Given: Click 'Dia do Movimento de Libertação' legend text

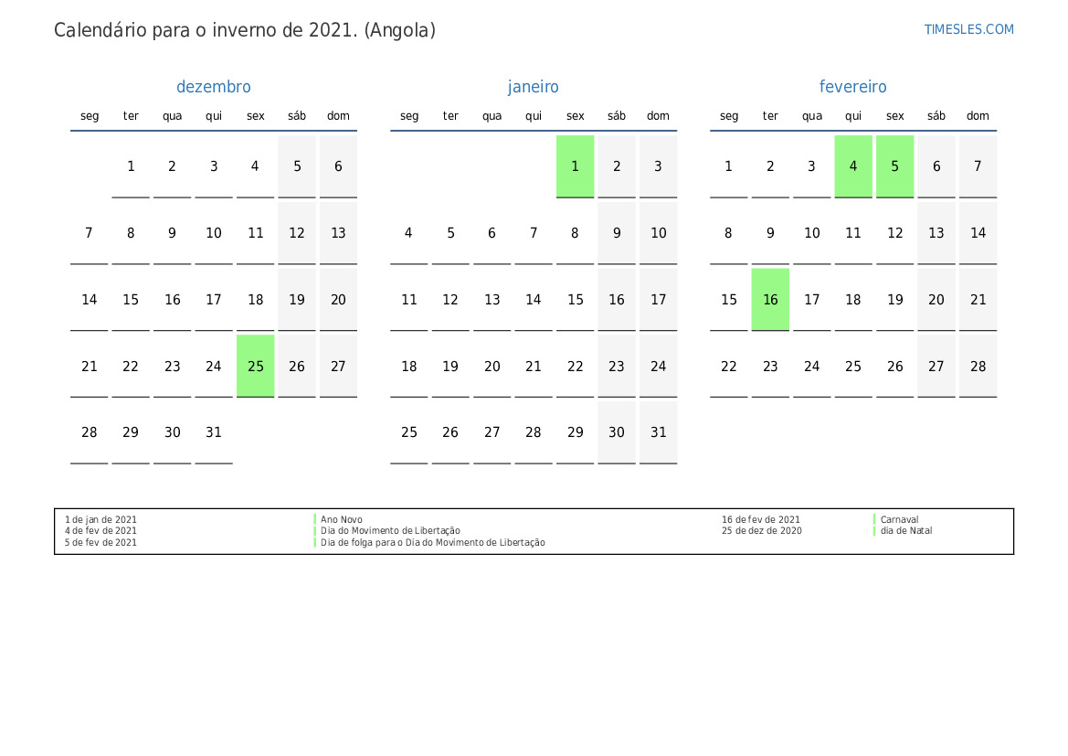Looking at the screenshot, I should (390, 531).
